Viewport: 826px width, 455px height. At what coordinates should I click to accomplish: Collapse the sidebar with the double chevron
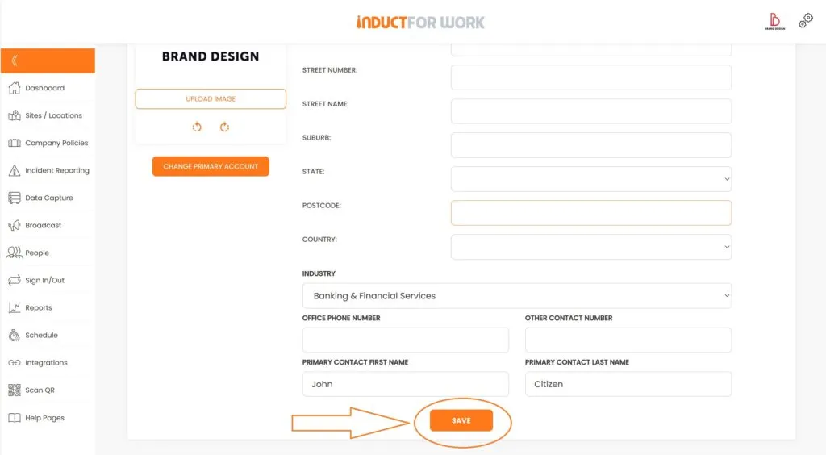(x=15, y=61)
